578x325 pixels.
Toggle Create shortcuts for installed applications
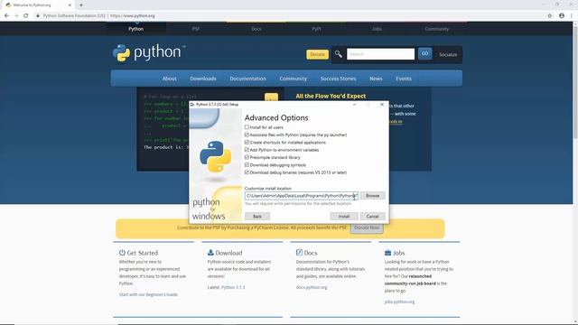point(247,143)
